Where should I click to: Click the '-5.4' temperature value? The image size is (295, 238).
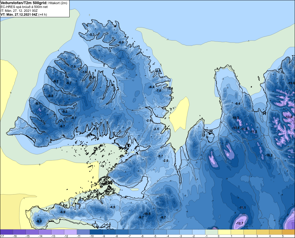pyautogui.click(x=170, y=88)
